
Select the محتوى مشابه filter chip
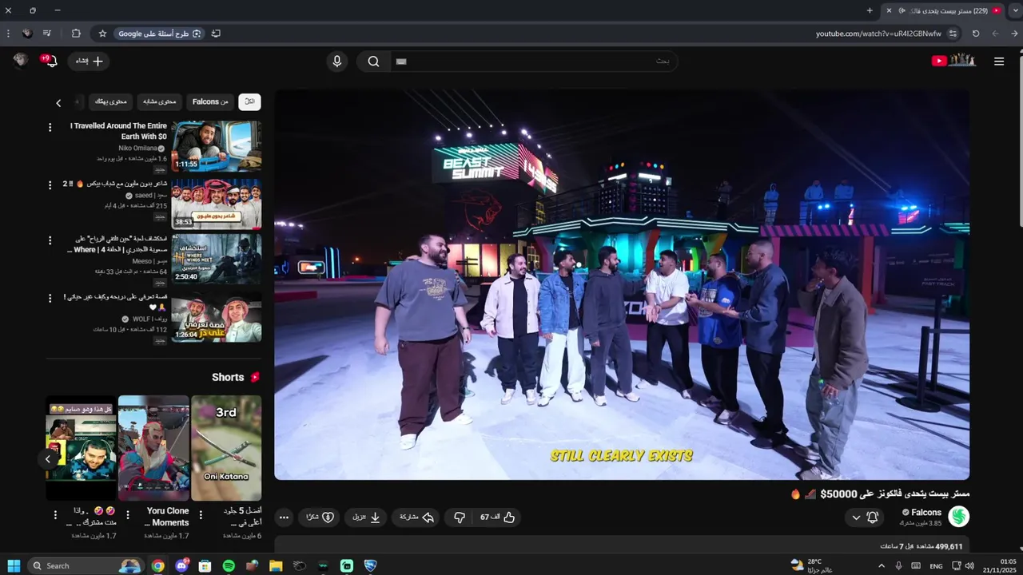pyautogui.click(x=160, y=102)
